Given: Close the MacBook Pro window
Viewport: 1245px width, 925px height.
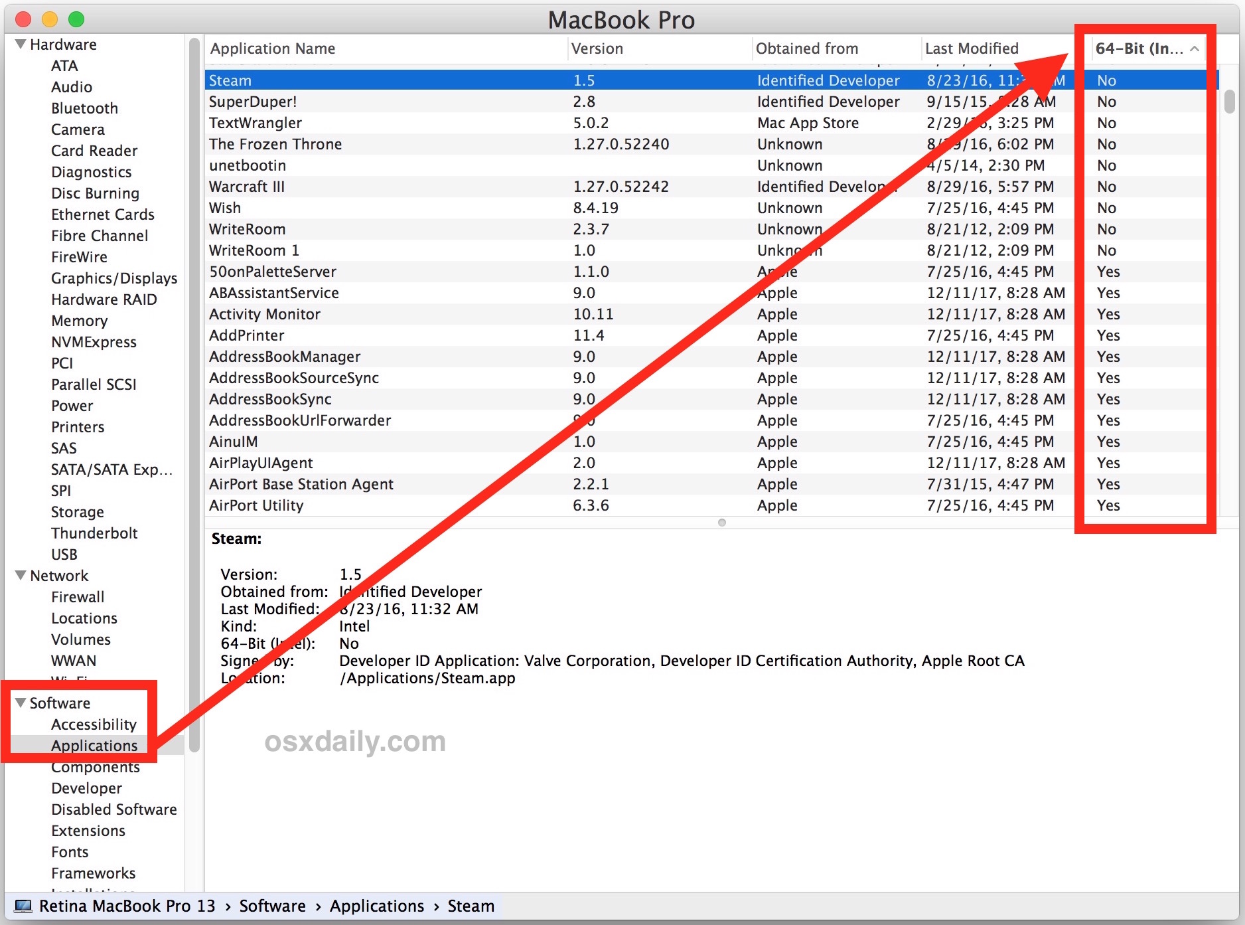Looking at the screenshot, I should [x=23, y=19].
